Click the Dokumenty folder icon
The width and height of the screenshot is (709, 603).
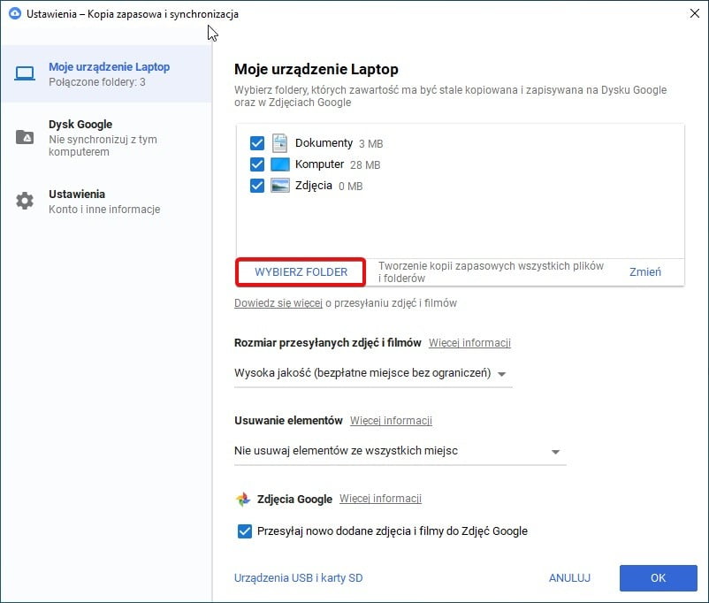coord(279,142)
